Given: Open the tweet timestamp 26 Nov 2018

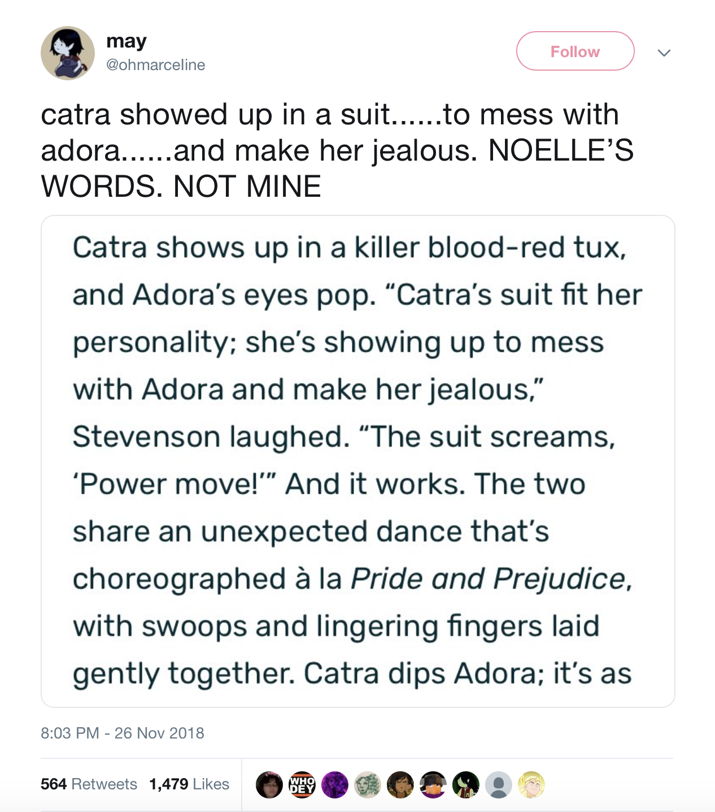Looking at the screenshot, I should (123, 733).
